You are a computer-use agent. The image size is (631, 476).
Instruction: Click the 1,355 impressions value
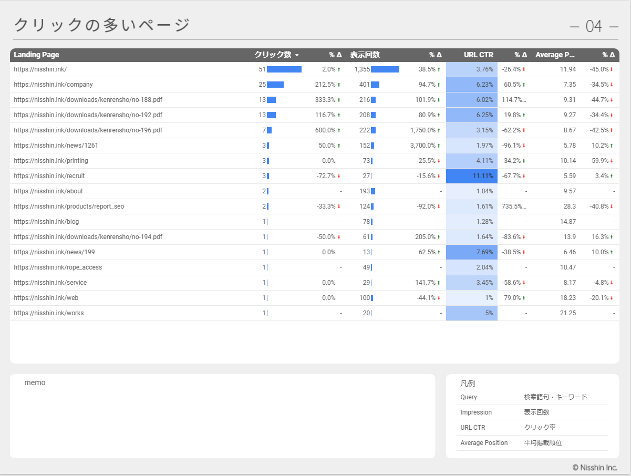[x=363, y=69]
